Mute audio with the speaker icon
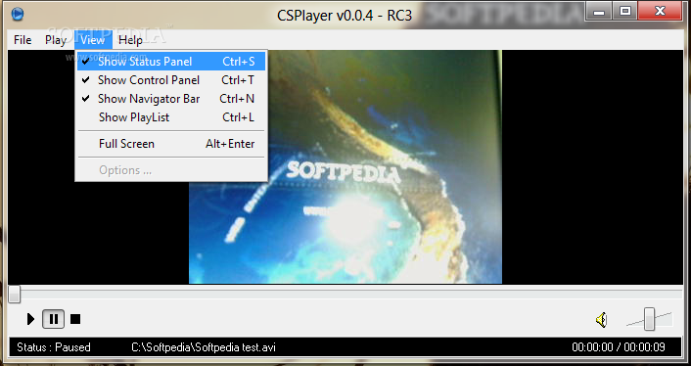 pos(602,319)
